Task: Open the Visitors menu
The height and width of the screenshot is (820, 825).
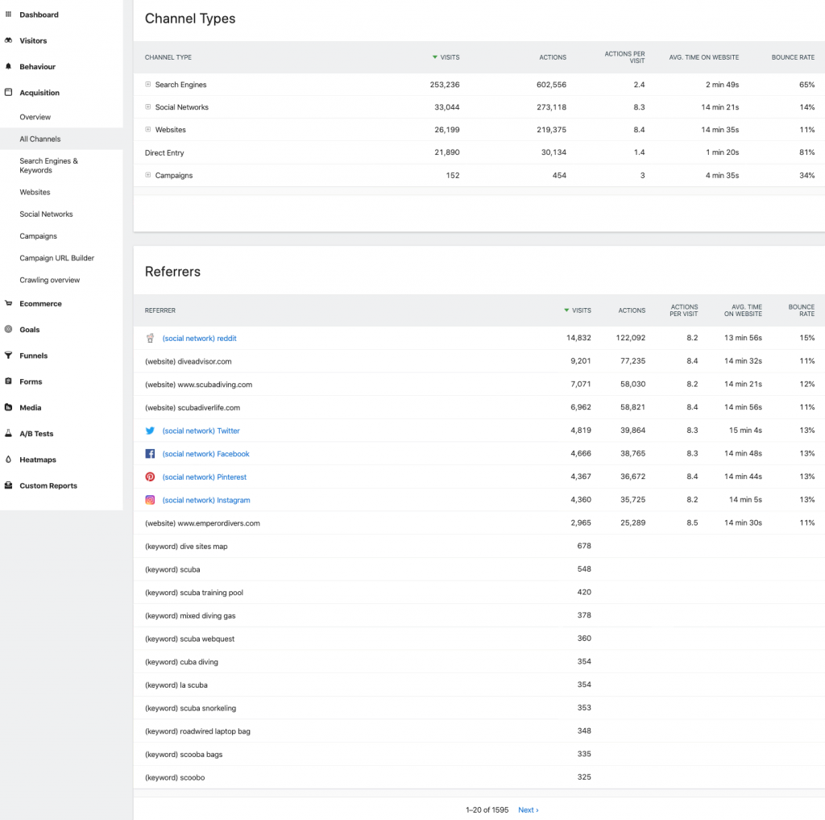Action: pyautogui.click(x=33, y=40)
